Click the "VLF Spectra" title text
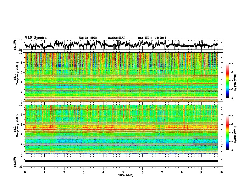Screen dimensions: 249x193 click(x=36, y=38)
